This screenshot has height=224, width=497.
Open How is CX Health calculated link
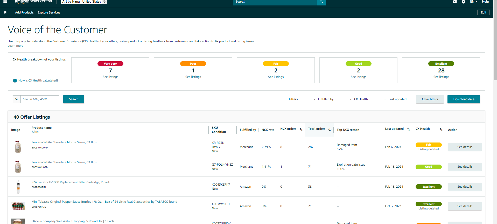[38, 80]
